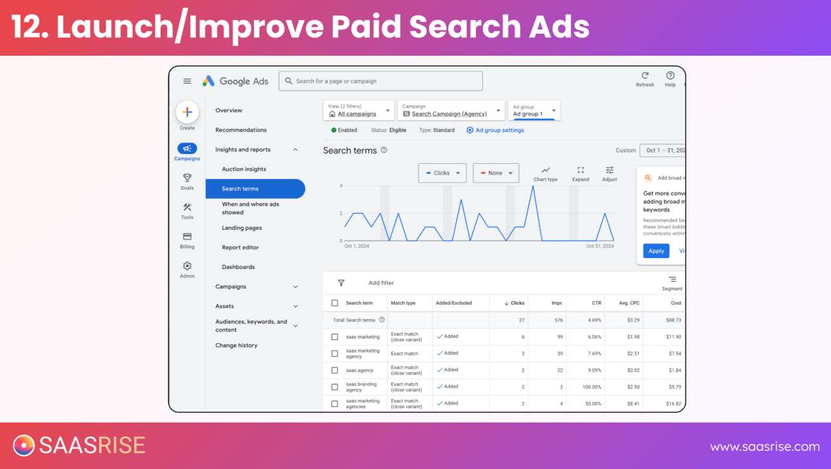This screenshot has height=469, width=831.
Task: Check the box for saas agency row
Action: 334,370
